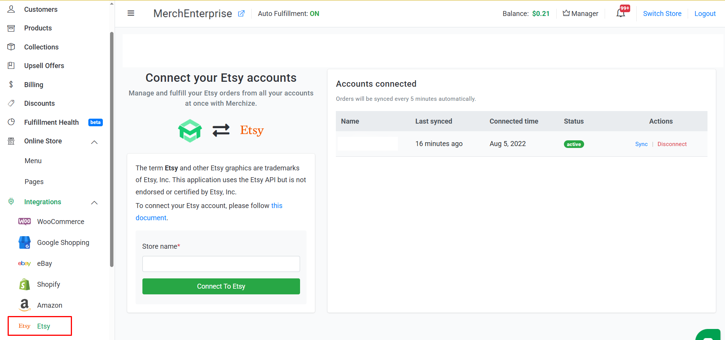The image size is (725, 340).
Task: Open the hamburger menu icon
Action: point(131,13)
